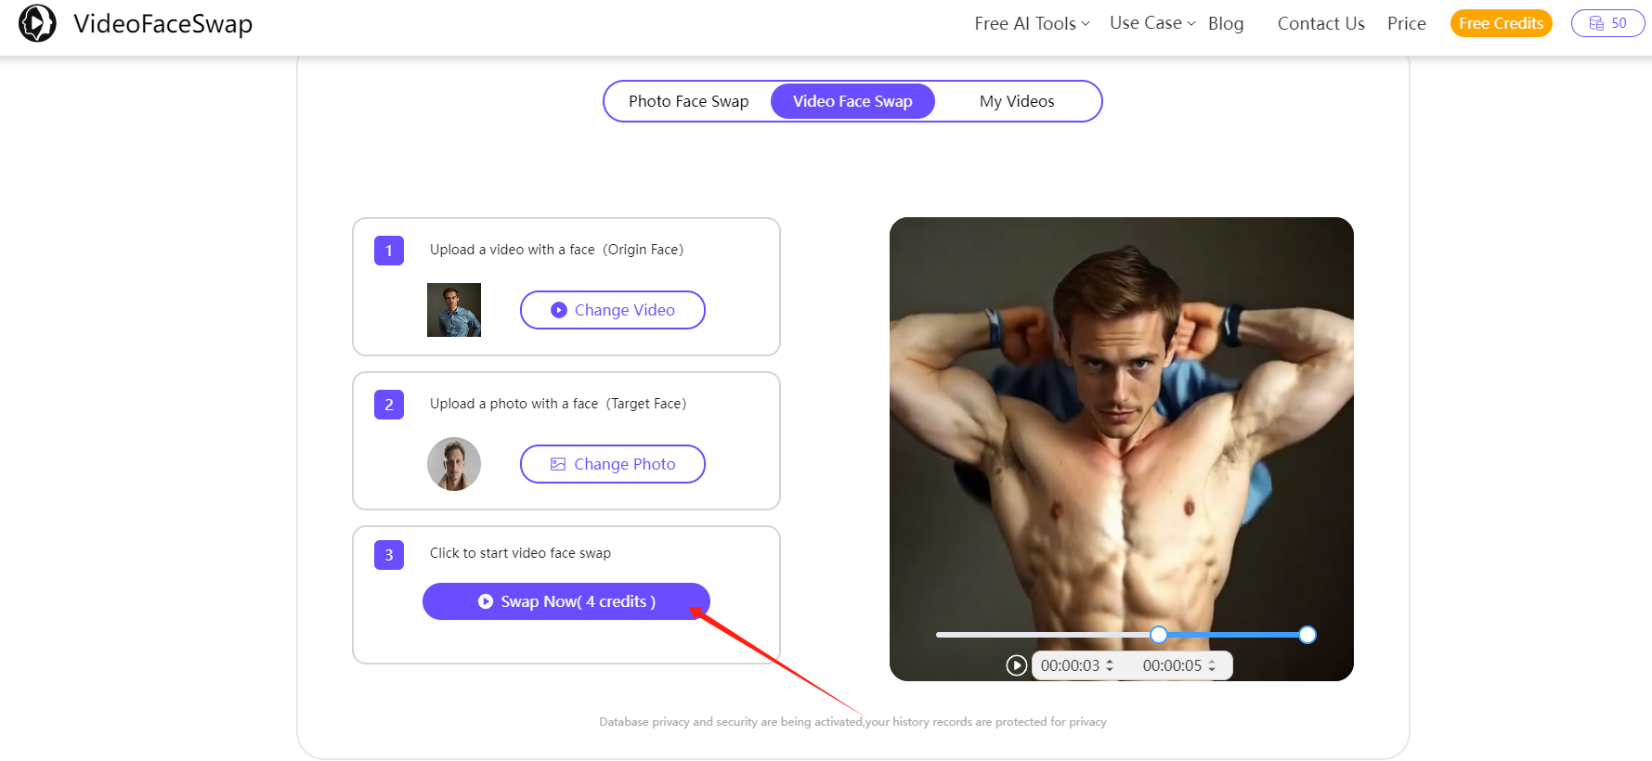Click the play icon in Swap Now
This screenshot has height=761, width=1652.
point(486,601)
